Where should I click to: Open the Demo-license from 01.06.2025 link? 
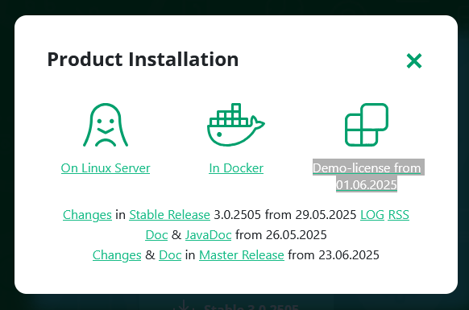[x=367, y=176]
